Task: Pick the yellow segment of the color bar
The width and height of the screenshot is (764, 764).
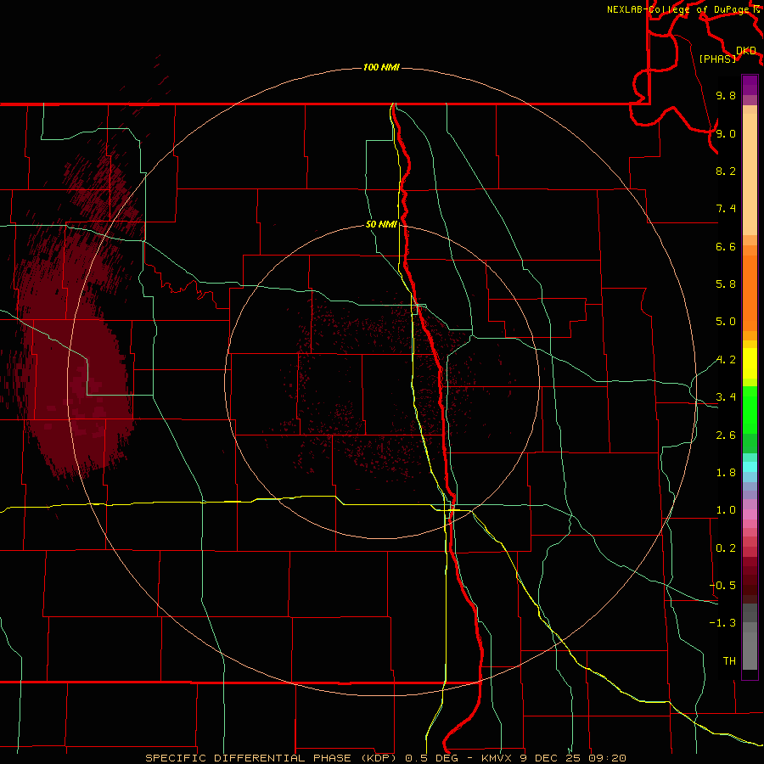Action: point(750,363)
